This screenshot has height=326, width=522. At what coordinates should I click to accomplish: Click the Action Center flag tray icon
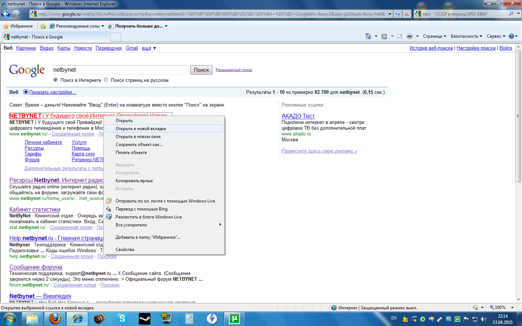click(x=466, y=319)
